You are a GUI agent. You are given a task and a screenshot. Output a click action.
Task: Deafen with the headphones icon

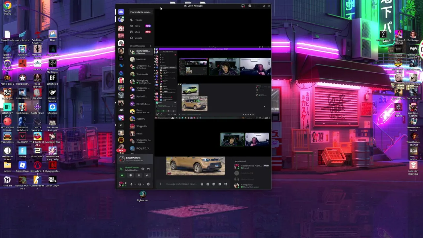[x=140, y=184]
